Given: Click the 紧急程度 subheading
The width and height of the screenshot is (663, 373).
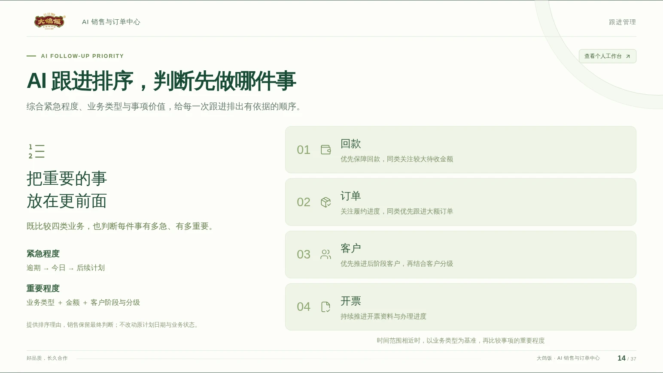Looking at the screenshot, I should [43, 254].
